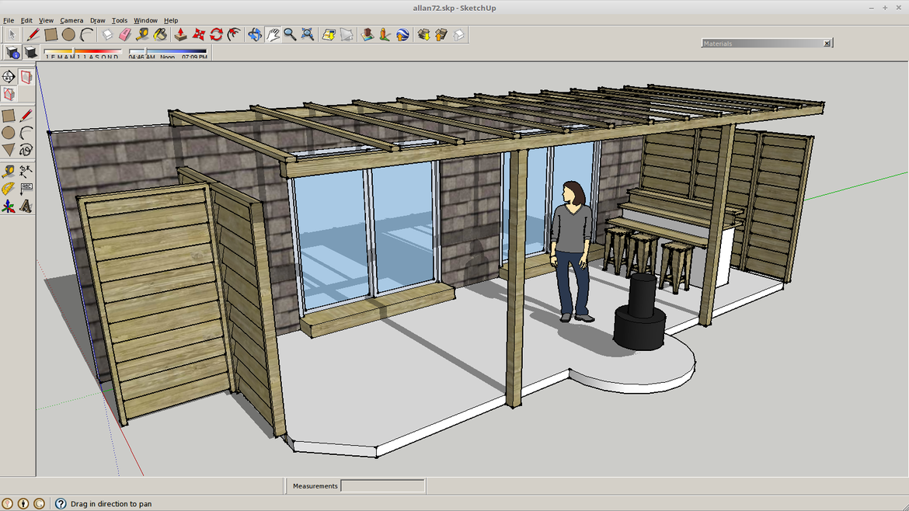Close the Materials panel
Image resolution: width=909 pixels, height=511 pixels.
pos(827,43)
